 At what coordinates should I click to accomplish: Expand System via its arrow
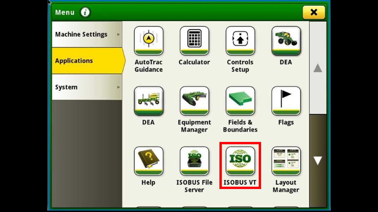point(118,87)
